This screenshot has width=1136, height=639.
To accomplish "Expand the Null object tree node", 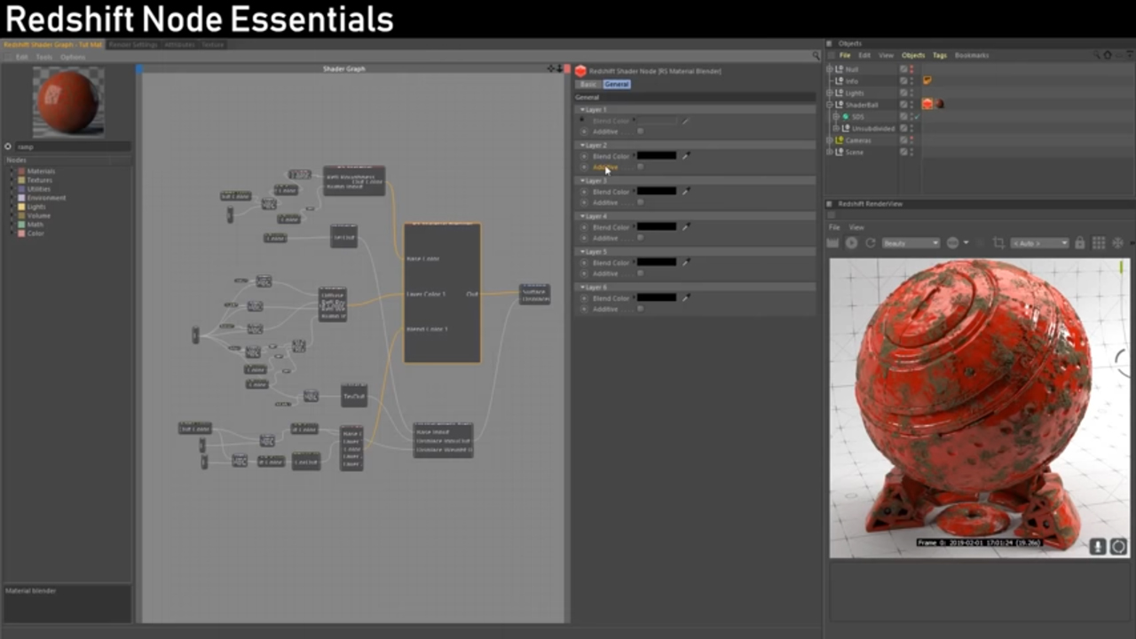I will point(831,69).
